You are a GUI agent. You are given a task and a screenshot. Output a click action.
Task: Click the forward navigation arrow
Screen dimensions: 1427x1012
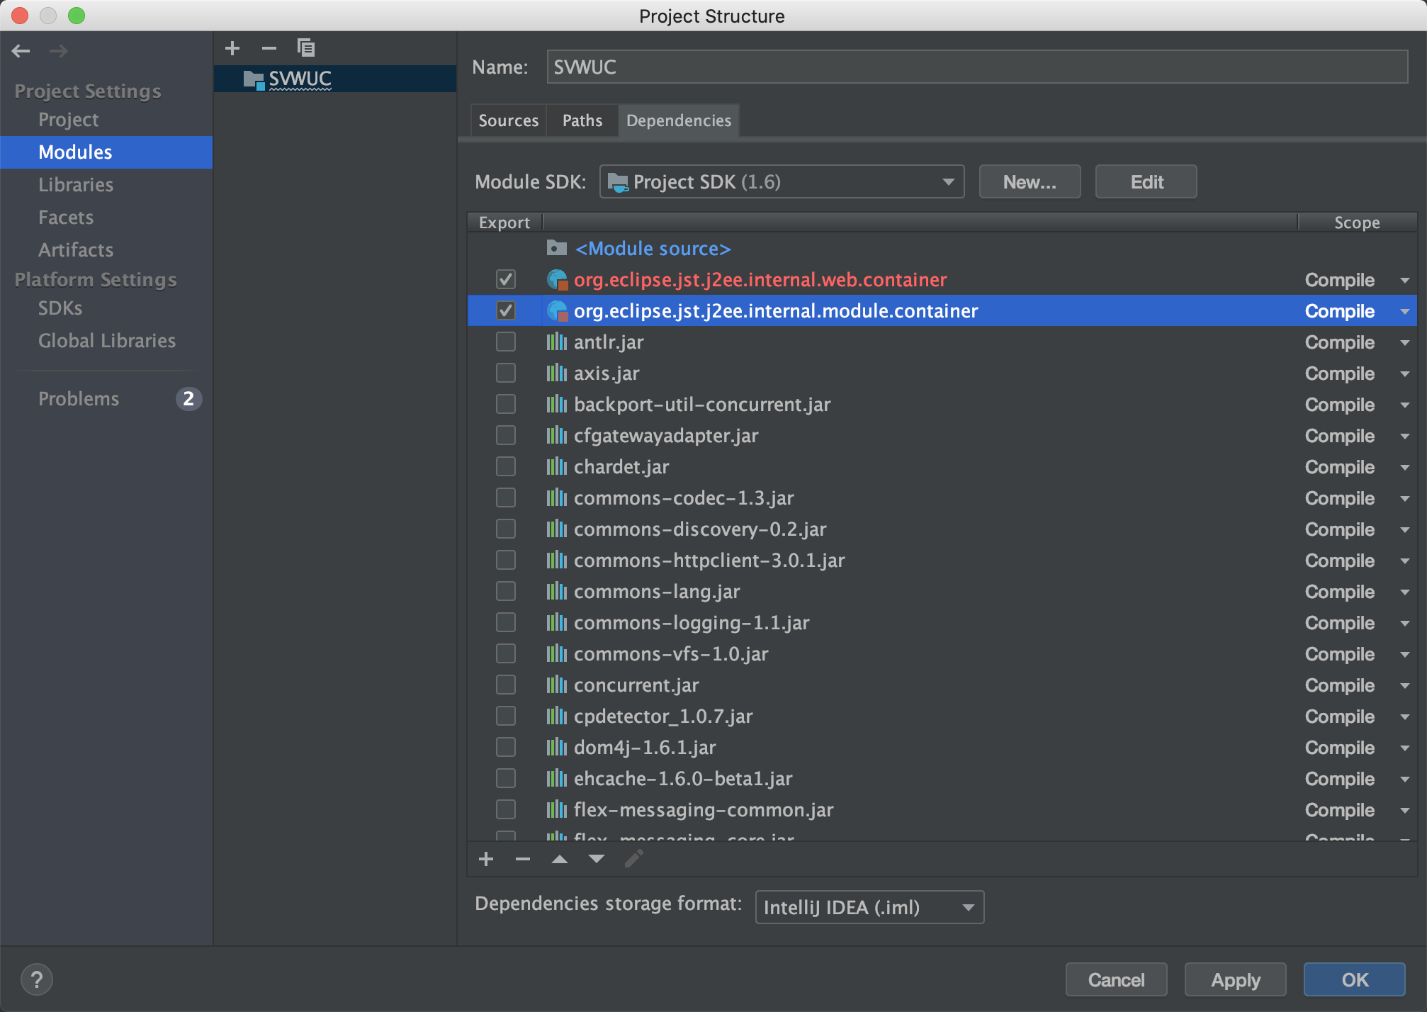(59, 51)
